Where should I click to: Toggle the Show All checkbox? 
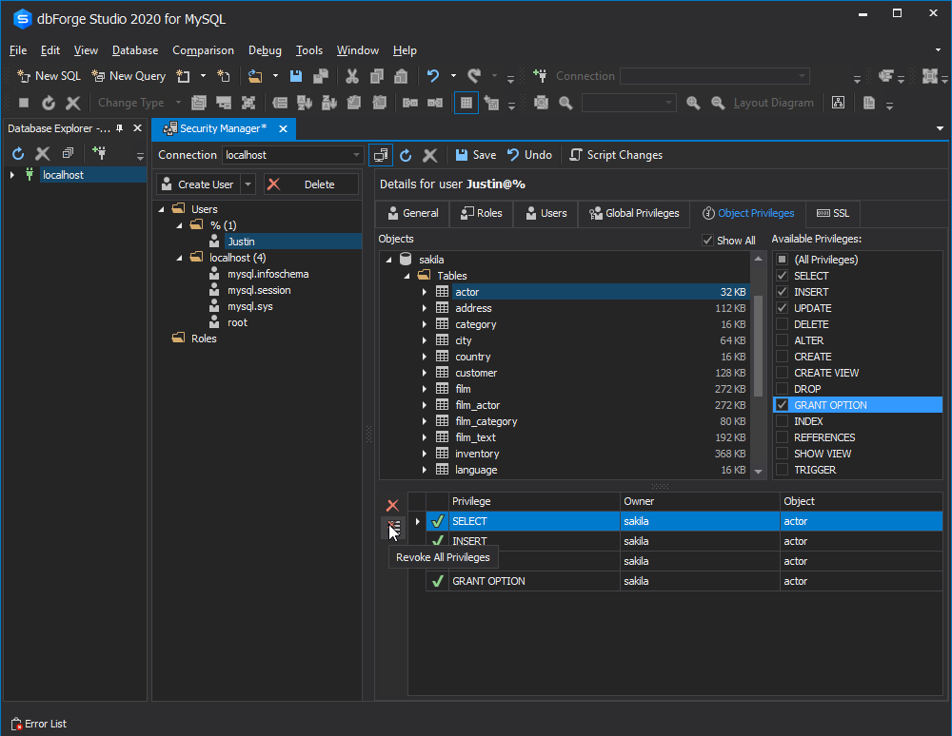pyautogui.click(x=707, y=240)
